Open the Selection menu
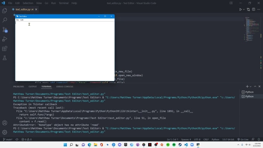The height and width of the screenshot is (148, 263). click(28, 3)
